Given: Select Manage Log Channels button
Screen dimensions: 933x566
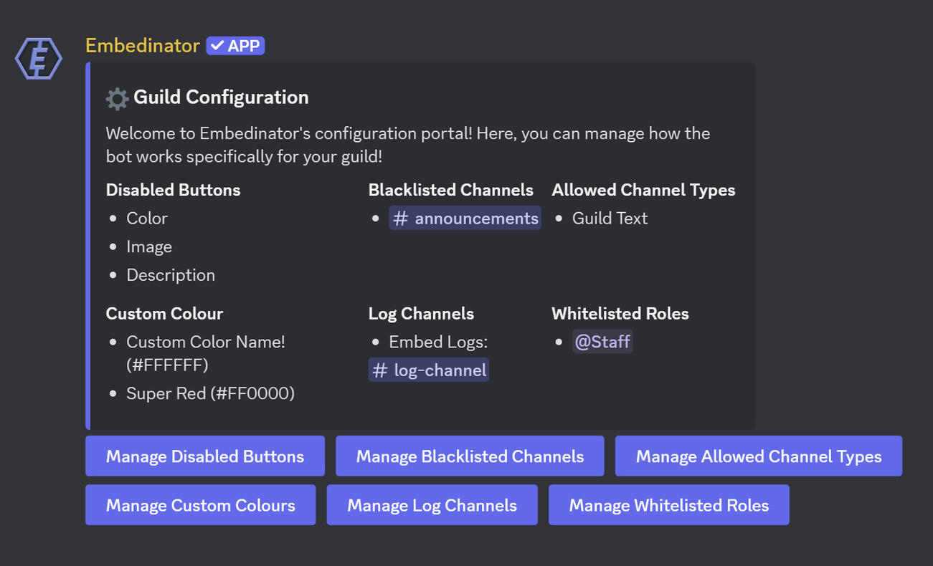Looking at the screenshot, I should (432, 505).
